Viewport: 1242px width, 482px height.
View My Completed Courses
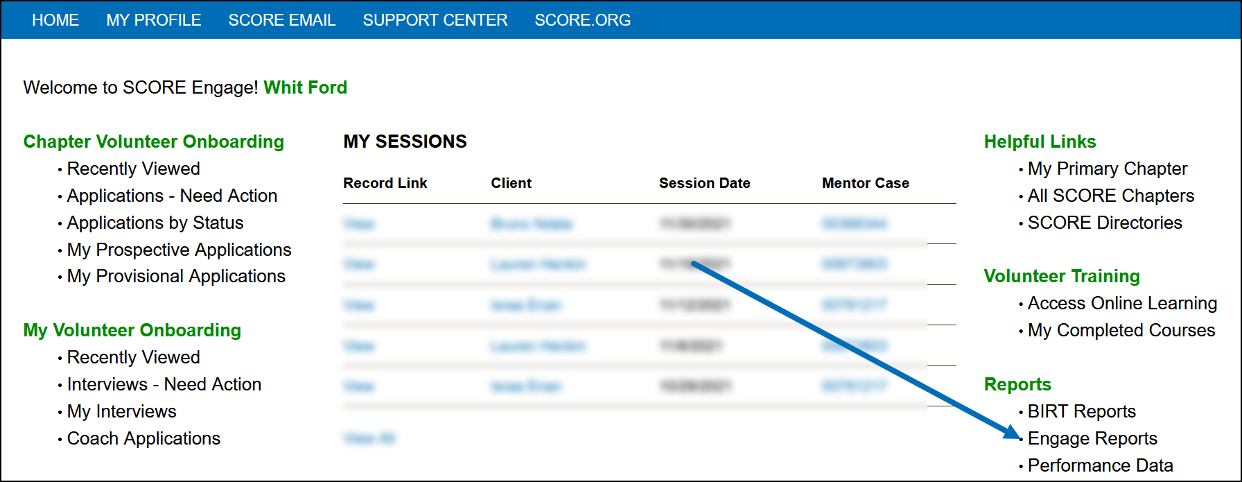pyautogui.click(x=1121, y=330)
